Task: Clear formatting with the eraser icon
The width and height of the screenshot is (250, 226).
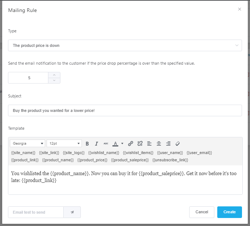Action: click(x=178, y=144)
